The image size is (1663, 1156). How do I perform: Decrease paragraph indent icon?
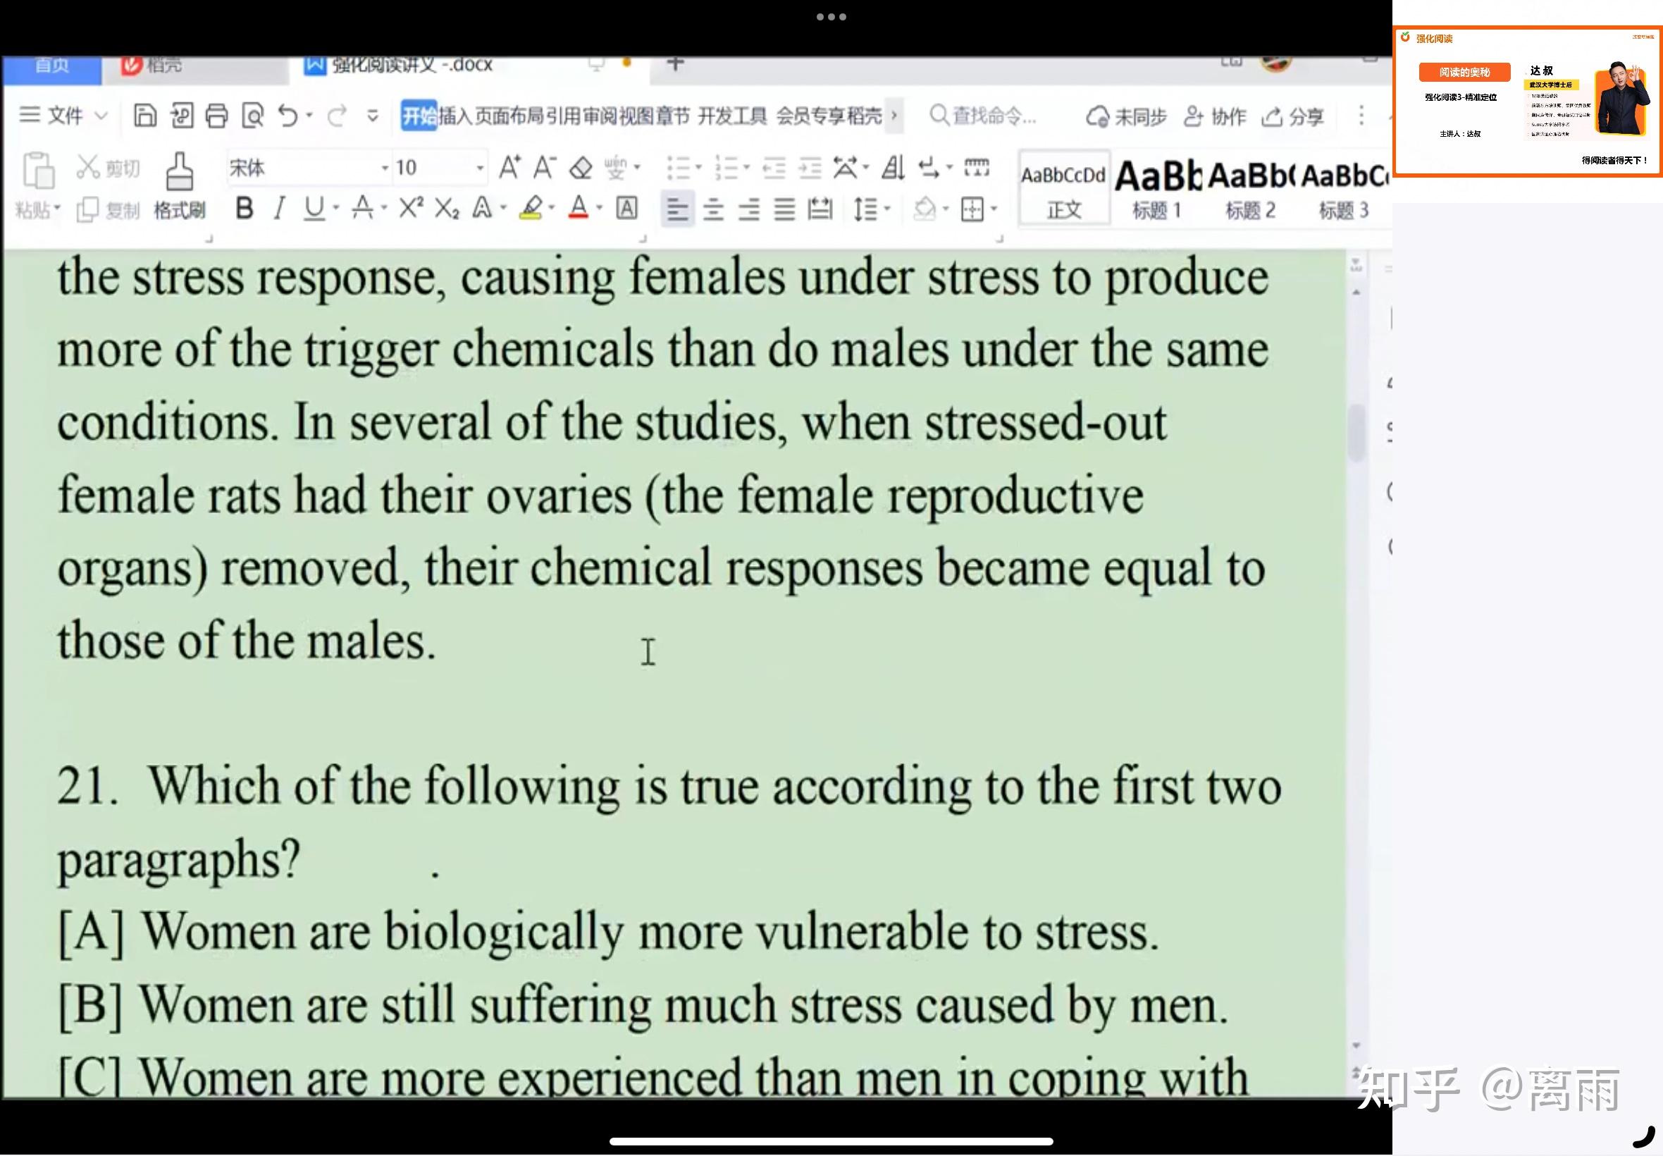pos(774,168)
